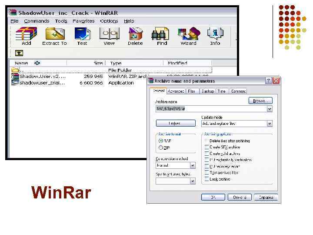The image size is (313, 235).
Task: Click the Profiles button
Action: 176,123
